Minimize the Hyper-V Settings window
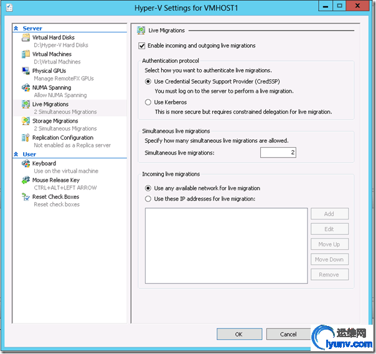The image size is (376, 354). point(326,6)
